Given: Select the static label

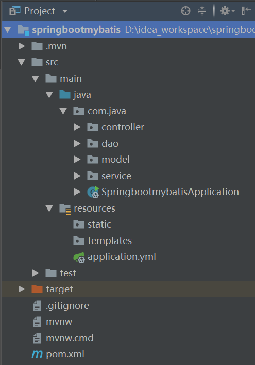Looking at the screenshot, I should [99, 224].
